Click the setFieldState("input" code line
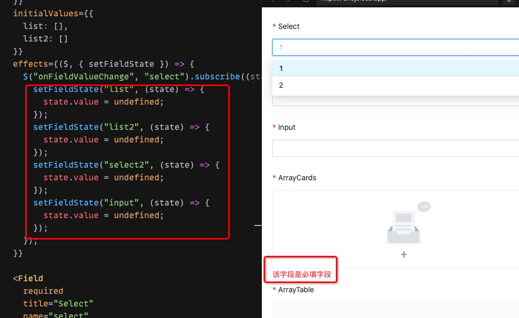 point(121,202)
